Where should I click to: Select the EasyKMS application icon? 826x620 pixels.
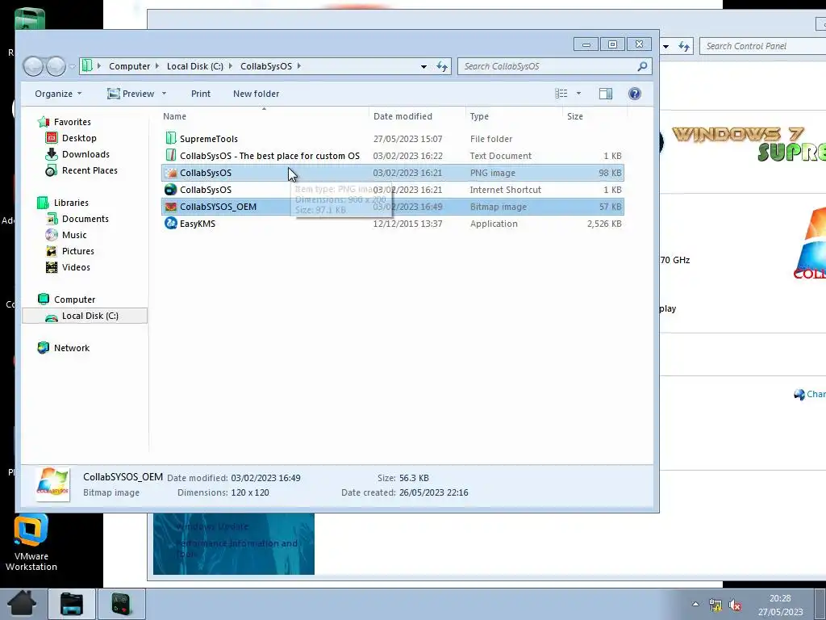(171, 224)
